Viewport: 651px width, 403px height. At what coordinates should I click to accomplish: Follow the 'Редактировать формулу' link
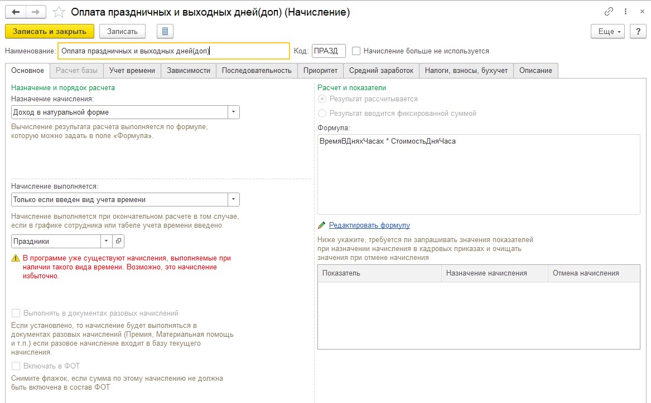coord(369,225)
